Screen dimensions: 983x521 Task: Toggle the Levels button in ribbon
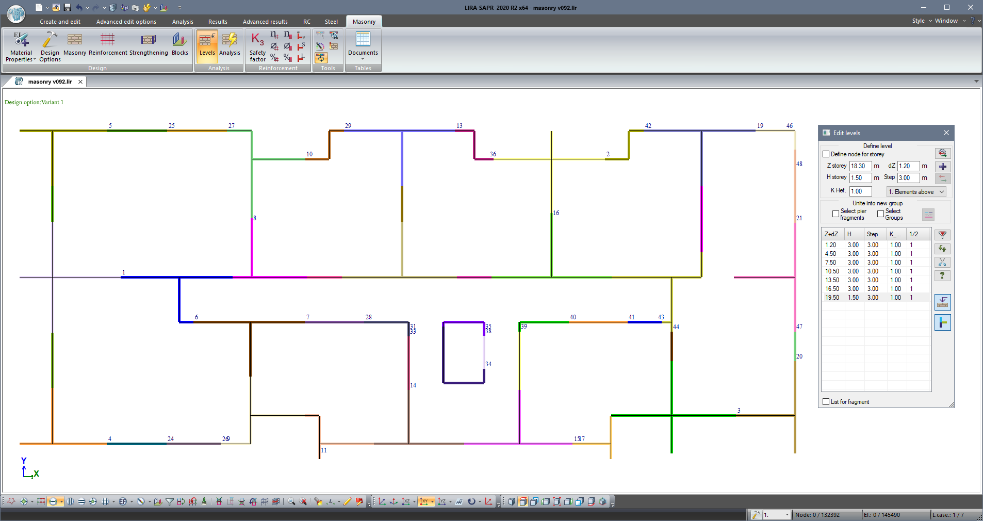(x=207, y=44)
